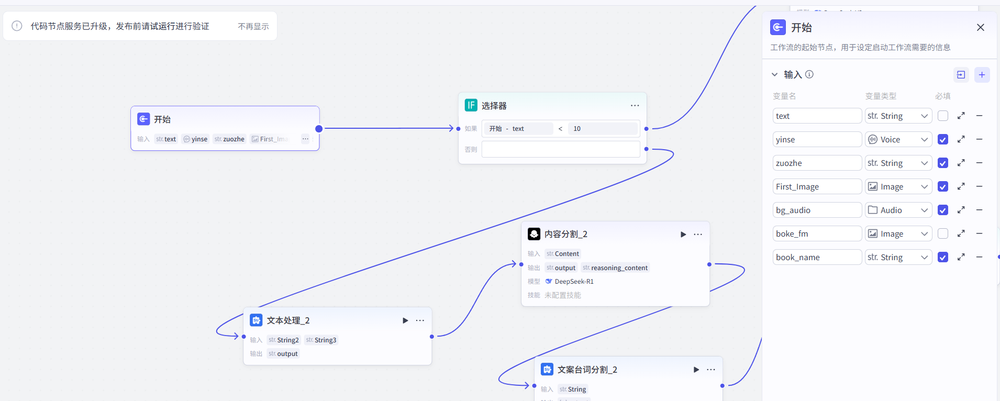Open the 选择器 node three-dot menu

click(x=635, y=106)
